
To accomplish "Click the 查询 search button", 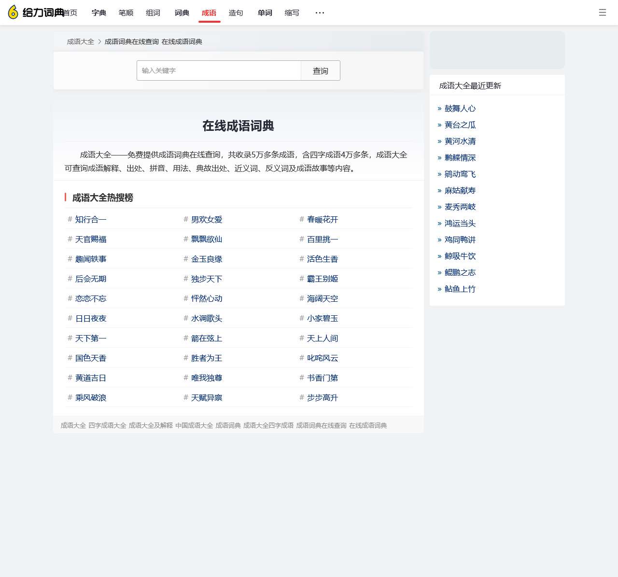I will [x=320, y=70].
